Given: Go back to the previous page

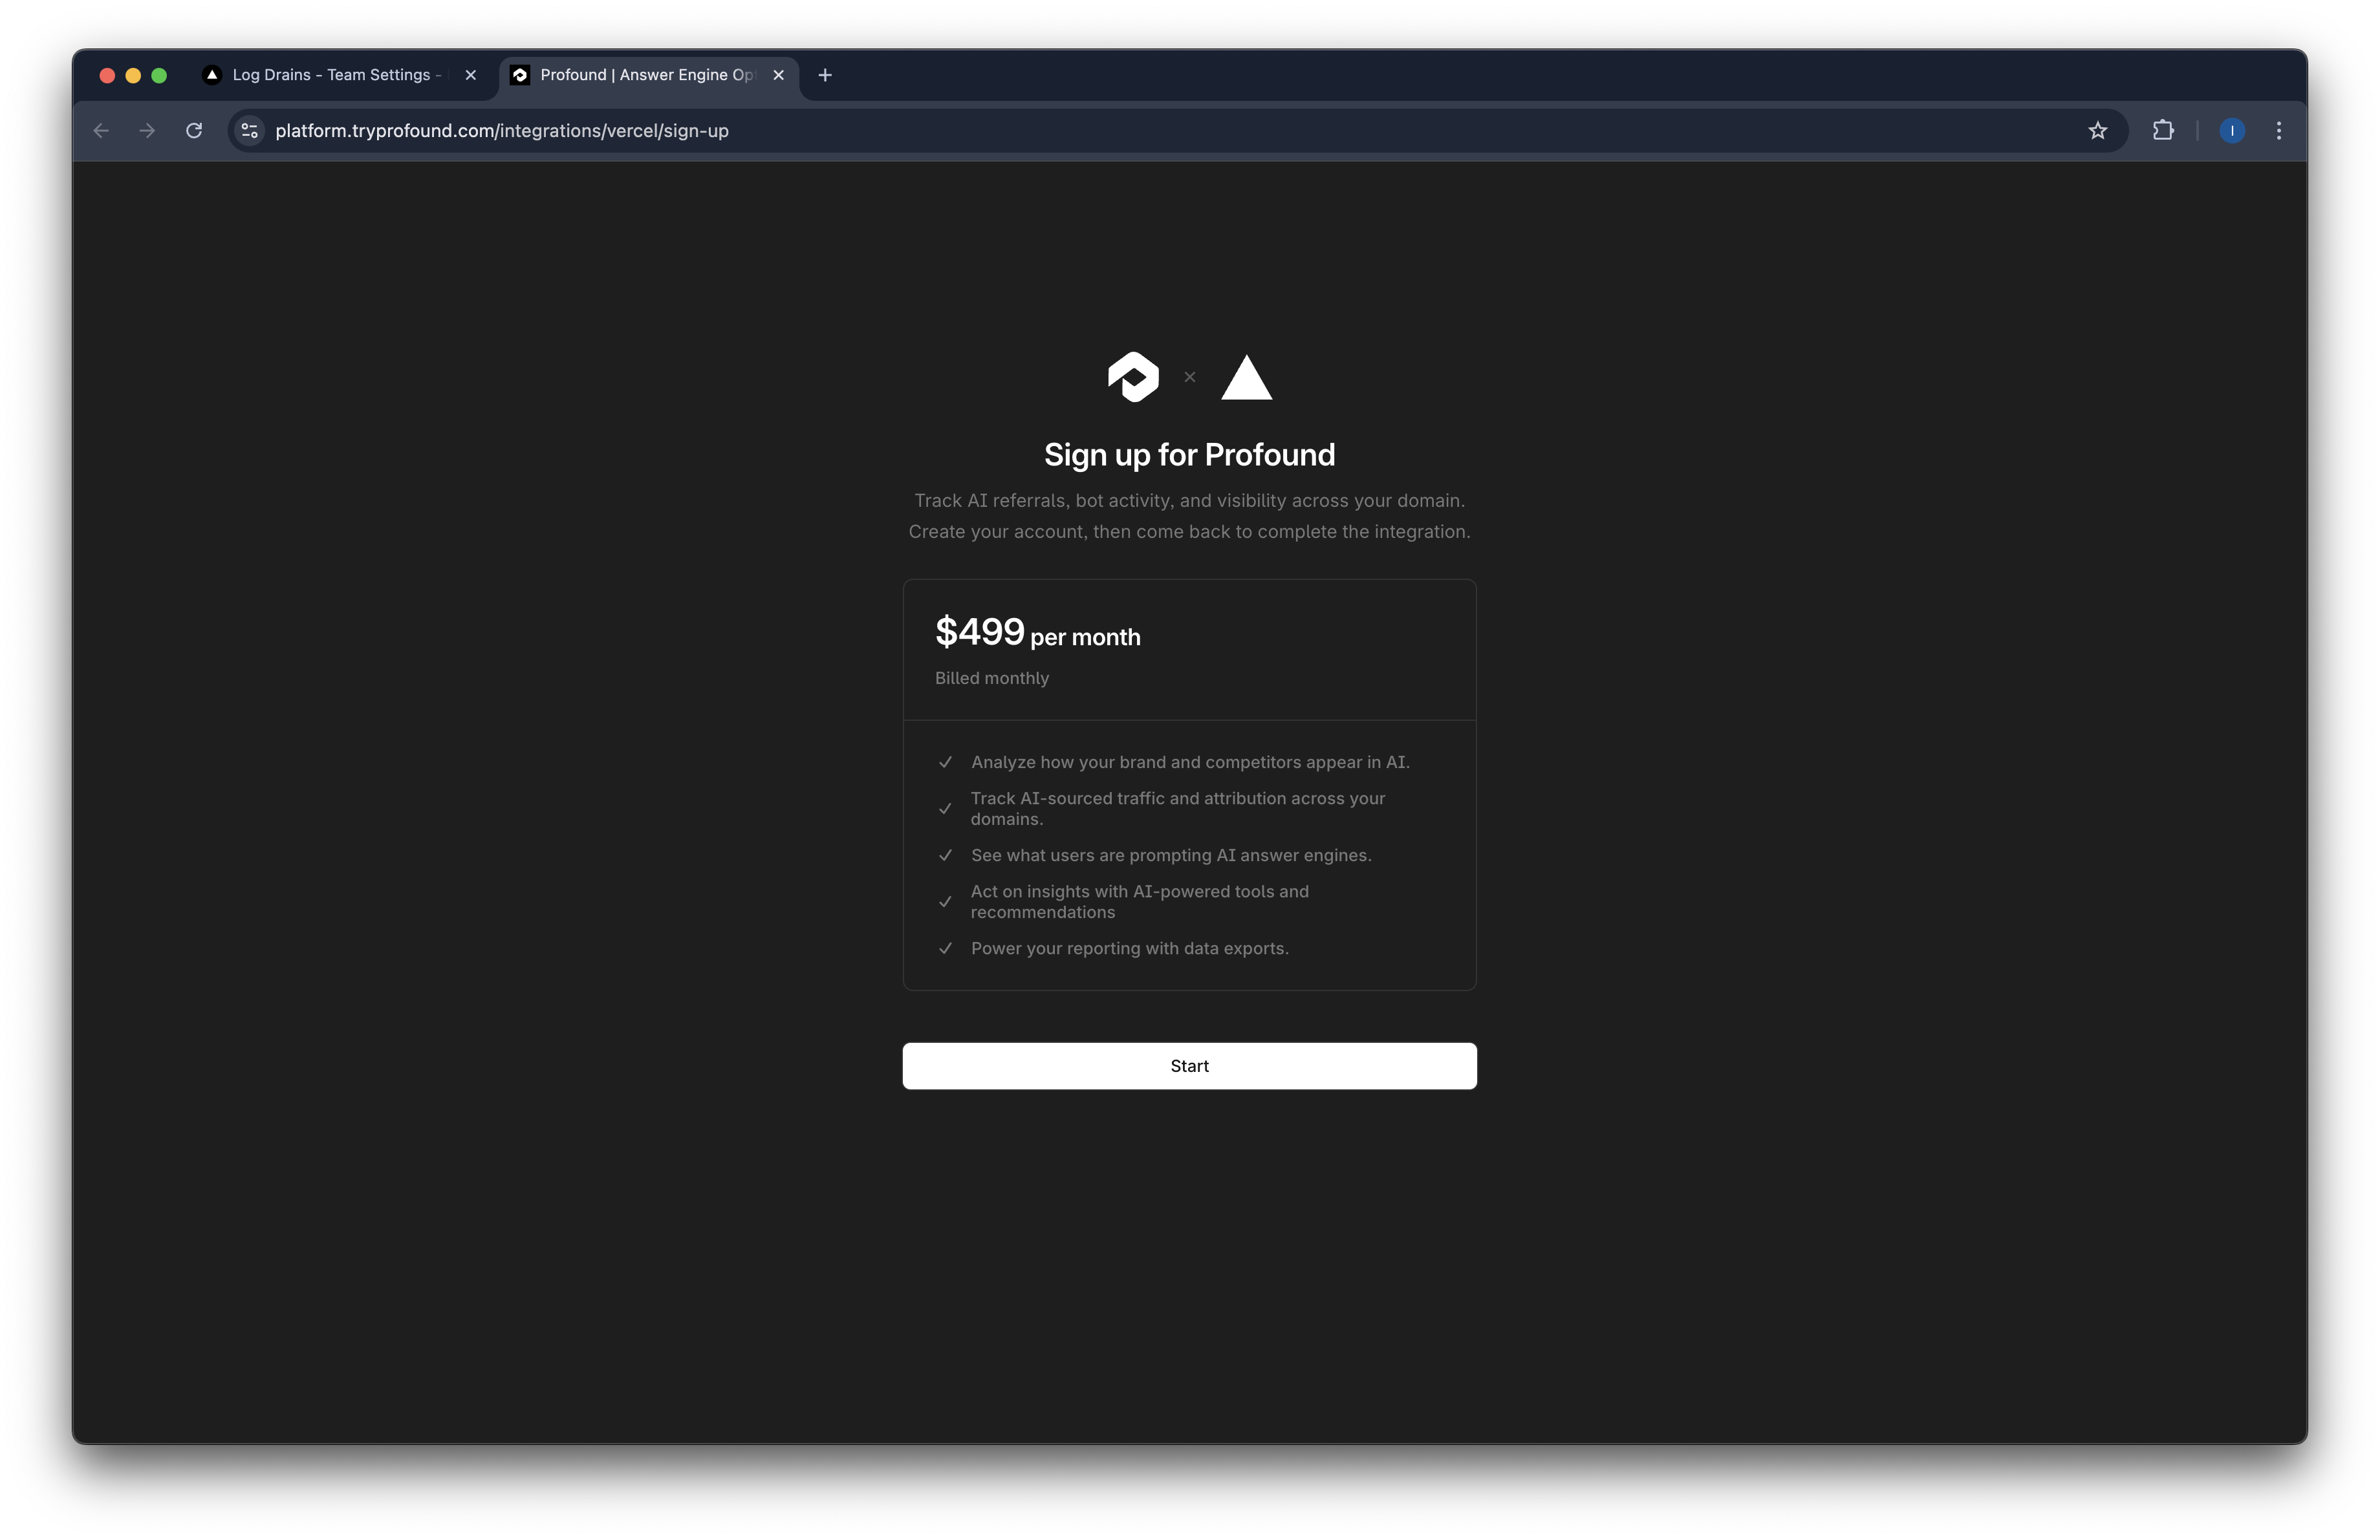Looking at the screenshot, I should point(101,131).
